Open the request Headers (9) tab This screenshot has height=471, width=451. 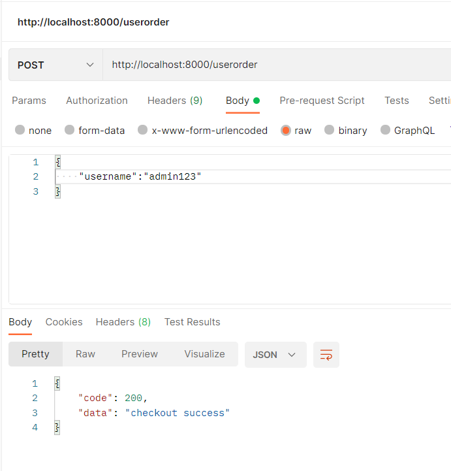[175, 101]
